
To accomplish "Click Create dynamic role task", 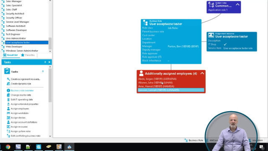I will tap(21, 84).
